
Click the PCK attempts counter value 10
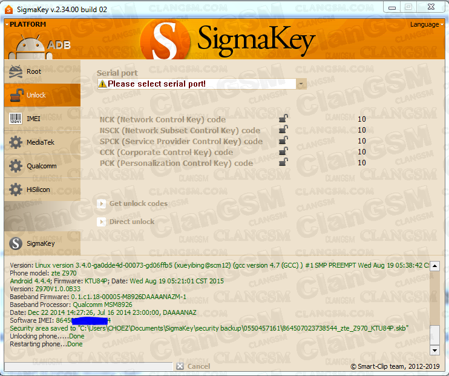(362, 162)
